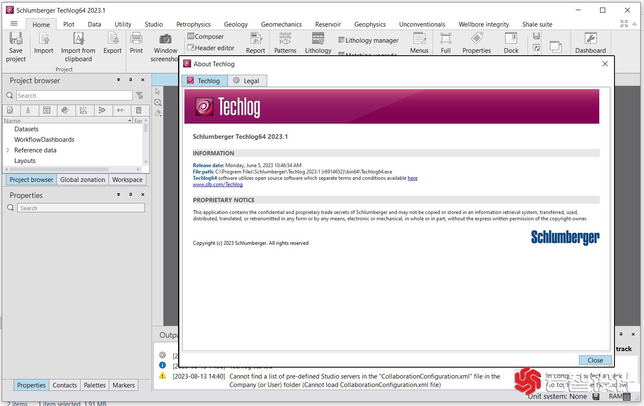The height and width of the screenshot is (406, 644).
Task: Pin the Project browser panel
Action: (130, 80)
